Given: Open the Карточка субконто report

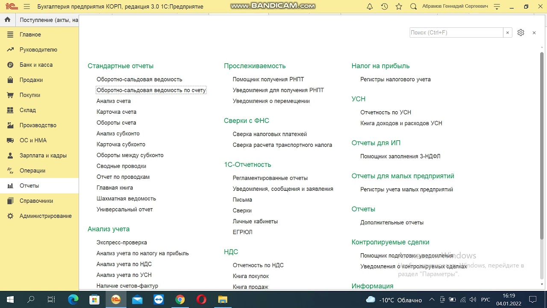Looking at the screenshot, I should (121, 144).
